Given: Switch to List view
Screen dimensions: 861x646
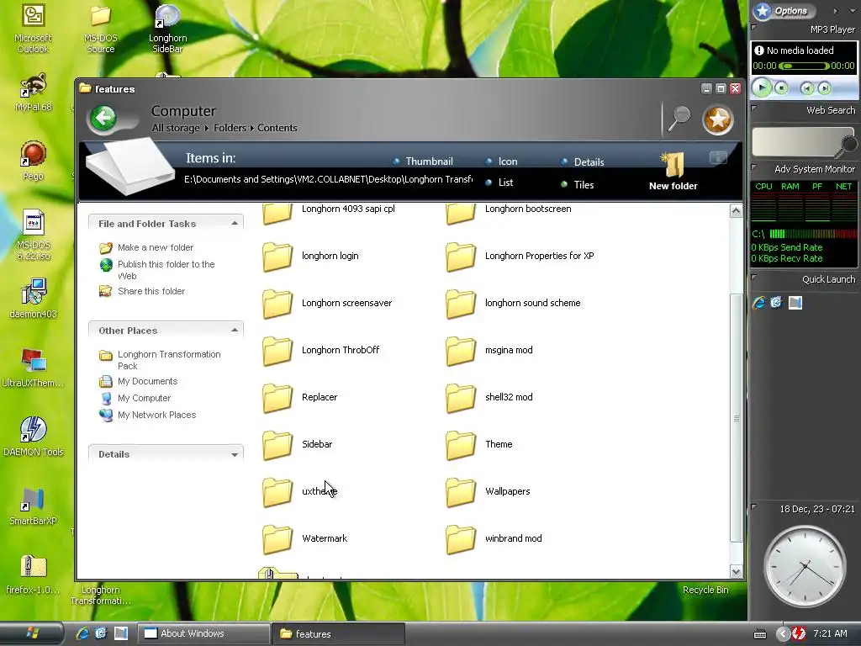Looking at the screenshot, I should click(499, 183).
